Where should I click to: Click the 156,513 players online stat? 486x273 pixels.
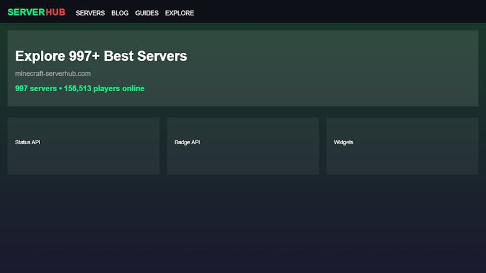(x=104, y=89)
